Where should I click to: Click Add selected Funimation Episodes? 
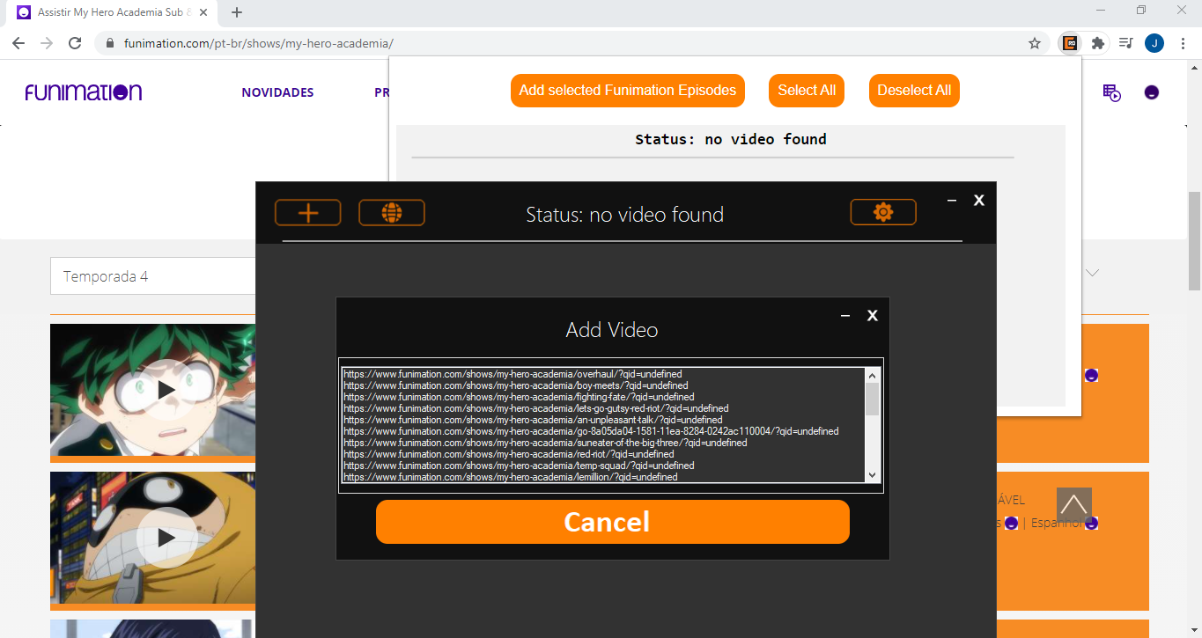627,90
